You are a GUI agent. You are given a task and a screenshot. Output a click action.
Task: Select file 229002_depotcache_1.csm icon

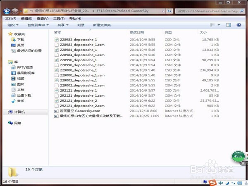tap(57, 86)
